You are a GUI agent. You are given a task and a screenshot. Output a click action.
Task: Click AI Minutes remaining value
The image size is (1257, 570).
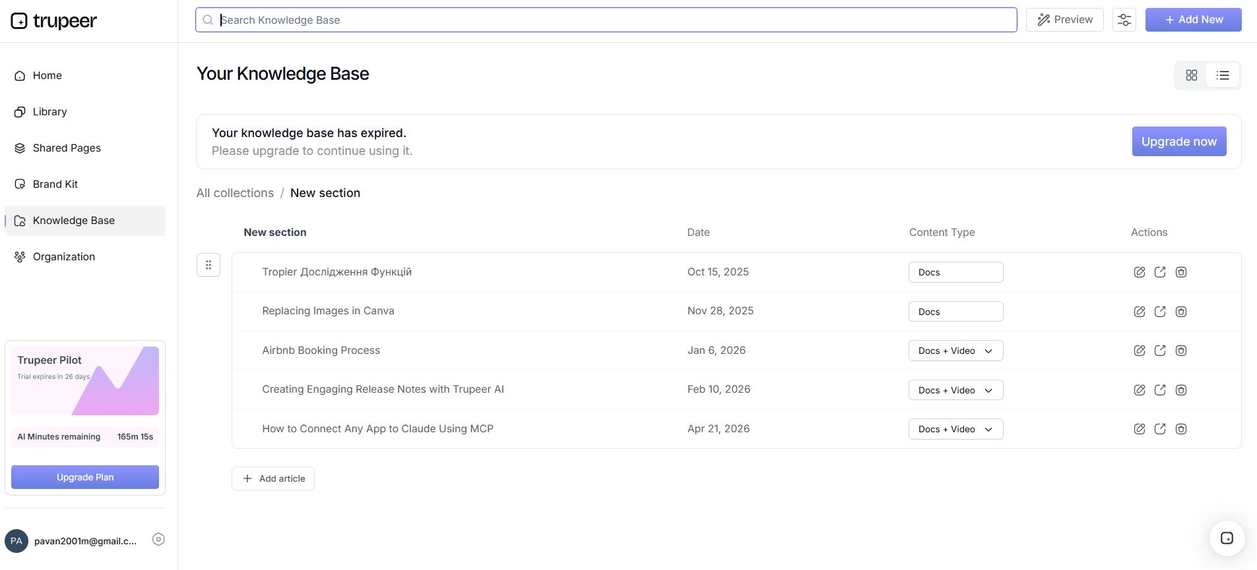pyautogui.click(x=135, y=437)
